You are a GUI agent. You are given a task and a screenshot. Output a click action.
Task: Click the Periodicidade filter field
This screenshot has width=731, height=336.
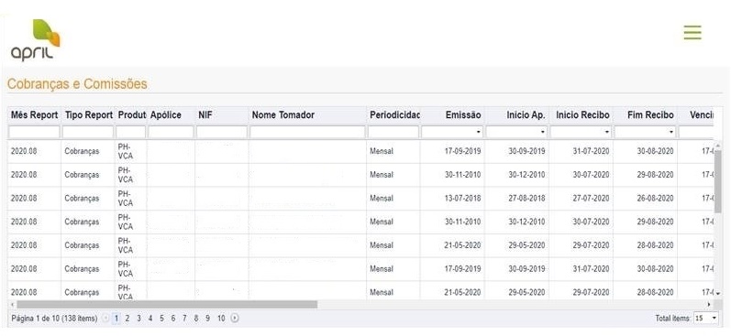pyautogui.click(x=393, y=133)
